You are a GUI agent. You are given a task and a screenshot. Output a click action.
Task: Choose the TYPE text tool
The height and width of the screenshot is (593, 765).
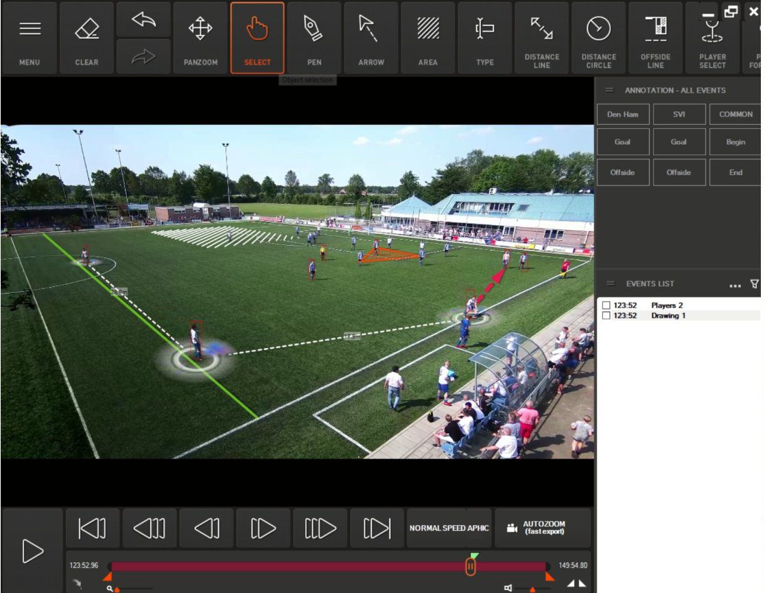(x=485, y=38)
